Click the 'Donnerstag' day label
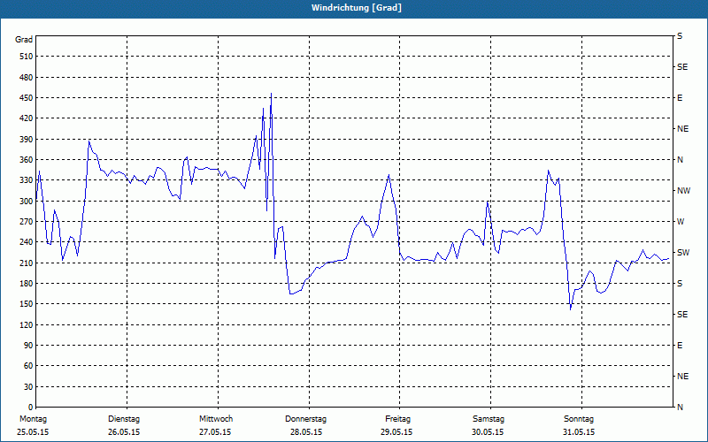Screen dimensions: 708x442 pyautogui.click(x=305, y=419)
